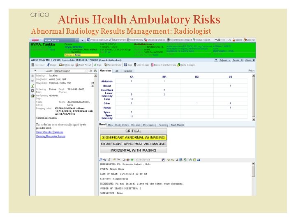Open the Protocol Worklist from the toolbar
The height and width of the screenshot is (222, 296).
(97, 40)
